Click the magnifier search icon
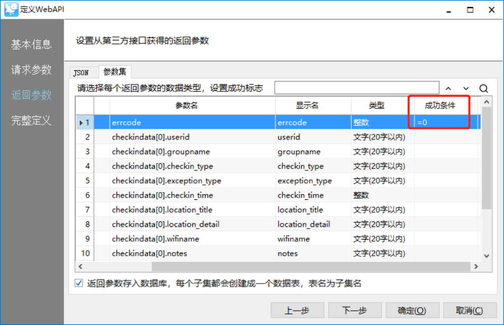The height and width of the screenshot is (325, 504). [x=484, y=88]
